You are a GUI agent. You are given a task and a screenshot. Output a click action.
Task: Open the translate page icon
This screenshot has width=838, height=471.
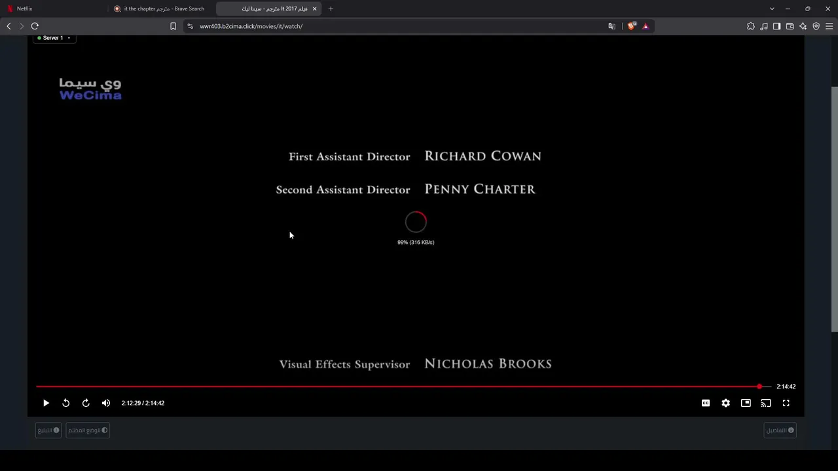click(611, 26)
